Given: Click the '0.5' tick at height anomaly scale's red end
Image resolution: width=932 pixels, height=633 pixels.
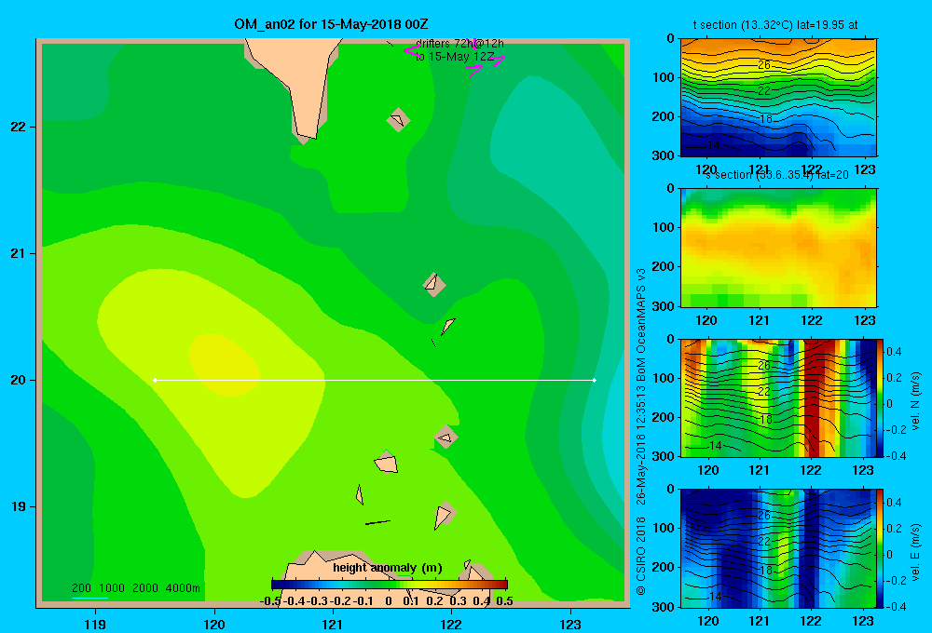Looking at the screenshot, I should (504, 601).
